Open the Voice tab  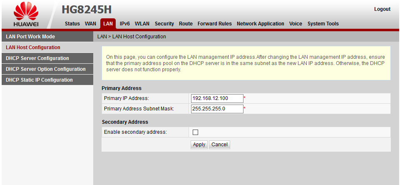296,24
